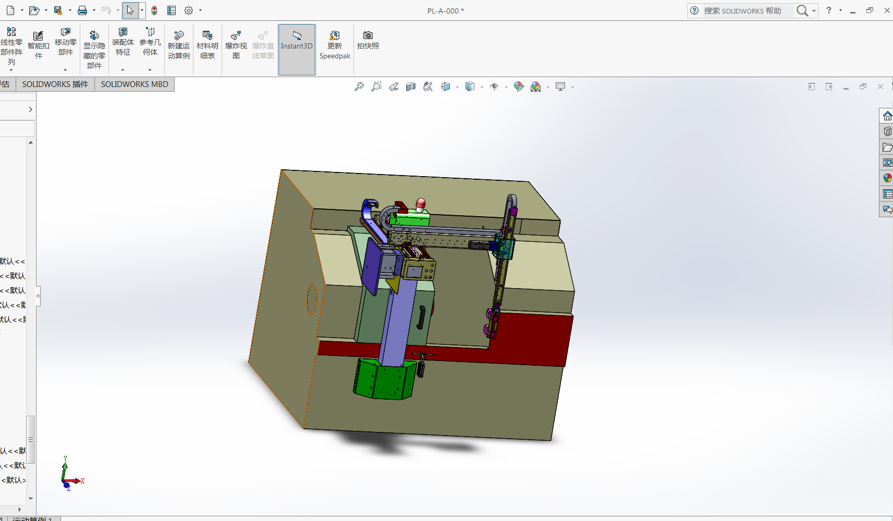Click the Zoom to Fit magnifier icon
This screenshot has height=521, width=893.
click(x=359, y=87)
